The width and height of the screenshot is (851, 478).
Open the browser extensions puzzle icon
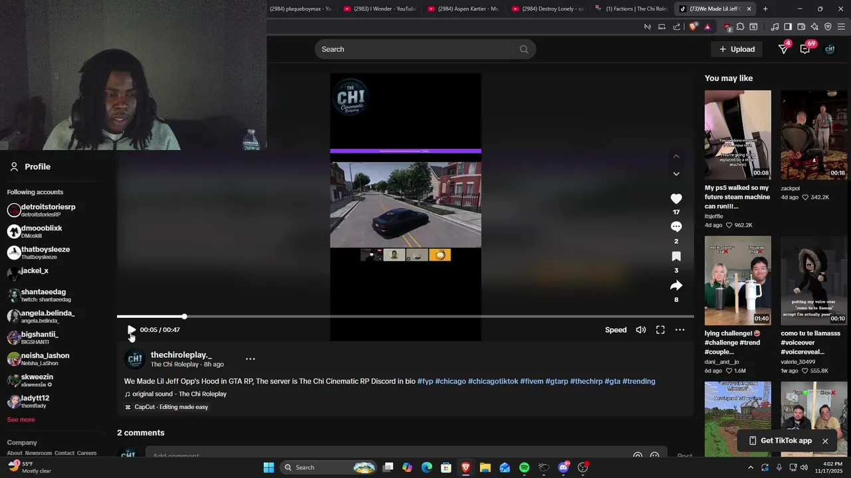coord(740,27)
